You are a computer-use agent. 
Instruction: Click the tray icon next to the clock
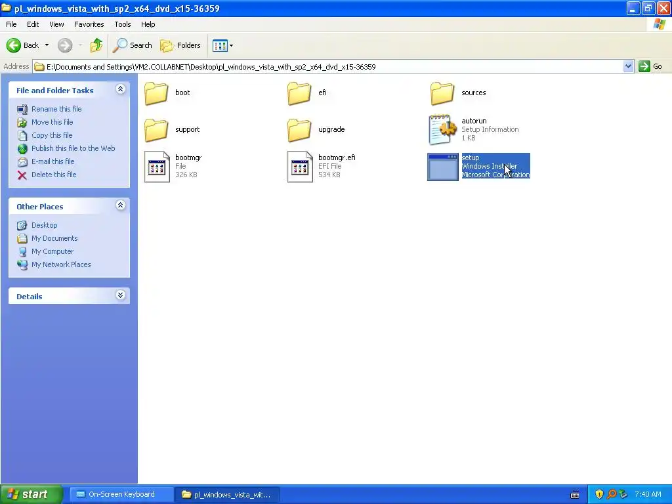coord(623,494)
